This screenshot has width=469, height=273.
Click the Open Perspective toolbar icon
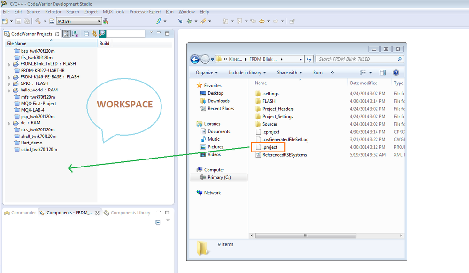(x=292, y=21)
